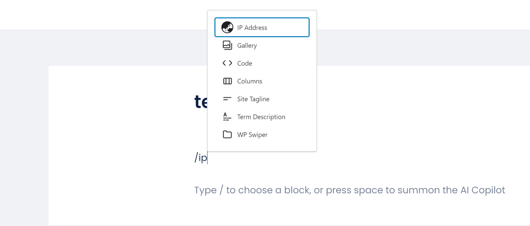Image resolution: width=530 pixels, height=226 pixels.
Task: Click the grey background beside the post canvas
Action: tap(24, 132)
